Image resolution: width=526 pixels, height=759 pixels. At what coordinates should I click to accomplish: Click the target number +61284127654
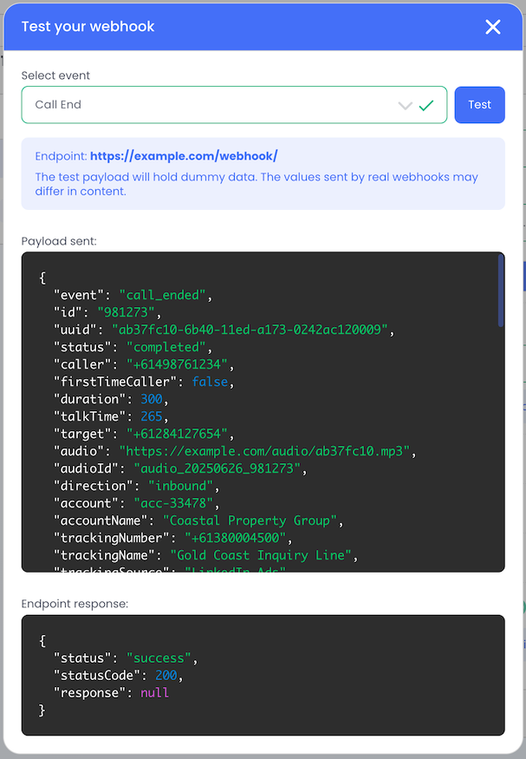click(177, 435)
